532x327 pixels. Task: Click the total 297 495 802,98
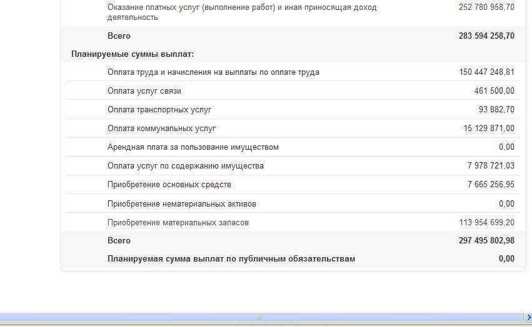click(x=486, y=241)
